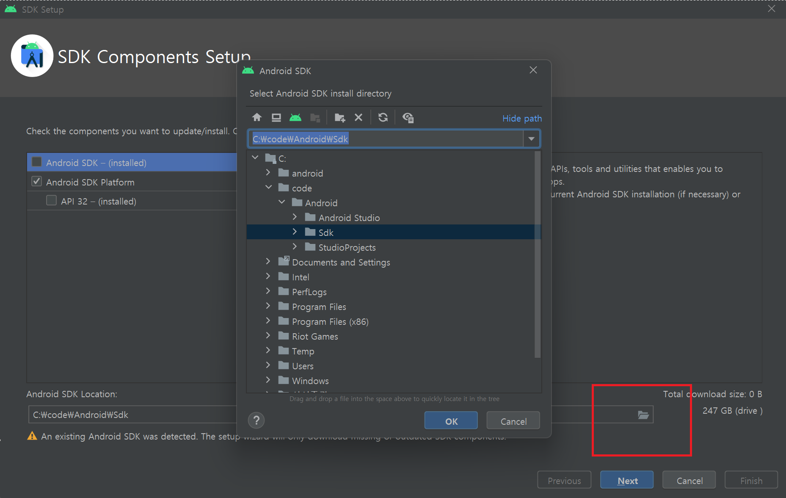Click Finish in SDK Setup wizard
The image size is (786, 498).
click(x=751, y=480)
